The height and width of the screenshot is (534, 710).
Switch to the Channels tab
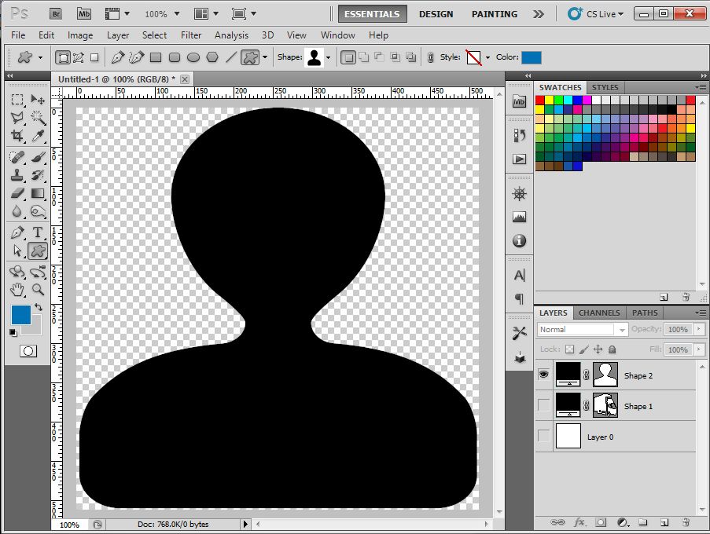[599, 313]
